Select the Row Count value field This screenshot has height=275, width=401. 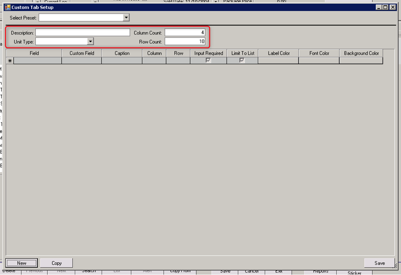185,41
